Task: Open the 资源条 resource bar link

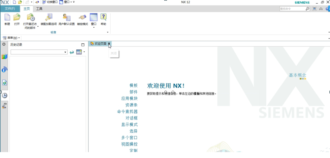Action: tap(131, 105)
